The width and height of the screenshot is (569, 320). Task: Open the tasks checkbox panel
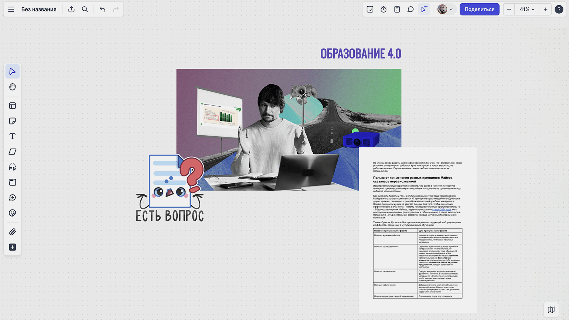coord(370,9)
